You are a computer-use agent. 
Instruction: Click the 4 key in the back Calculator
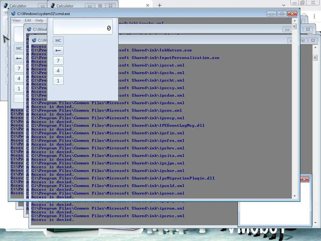19,78
